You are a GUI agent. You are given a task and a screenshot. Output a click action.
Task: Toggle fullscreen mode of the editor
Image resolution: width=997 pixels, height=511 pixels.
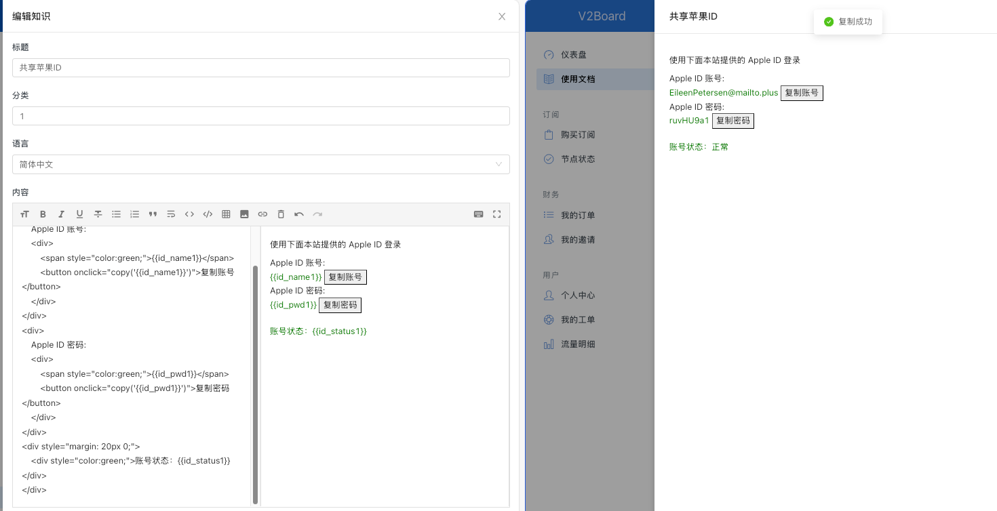tap(496, 214)
